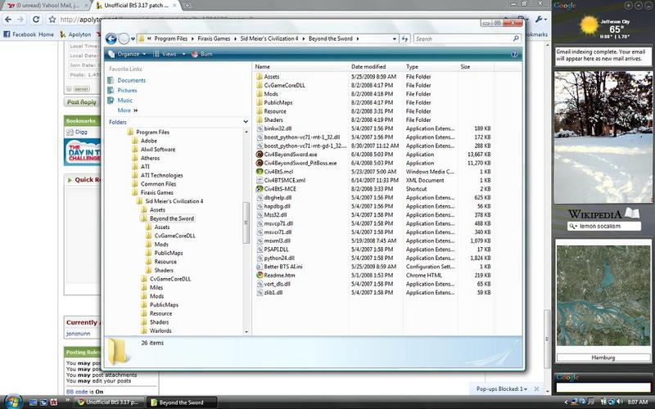Select python24.dll file icon

click(260, 258)
